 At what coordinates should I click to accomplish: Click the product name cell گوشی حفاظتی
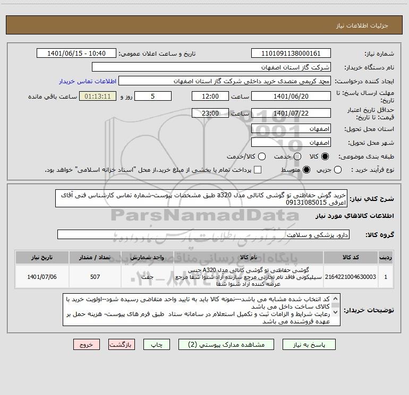coord(249,277)
